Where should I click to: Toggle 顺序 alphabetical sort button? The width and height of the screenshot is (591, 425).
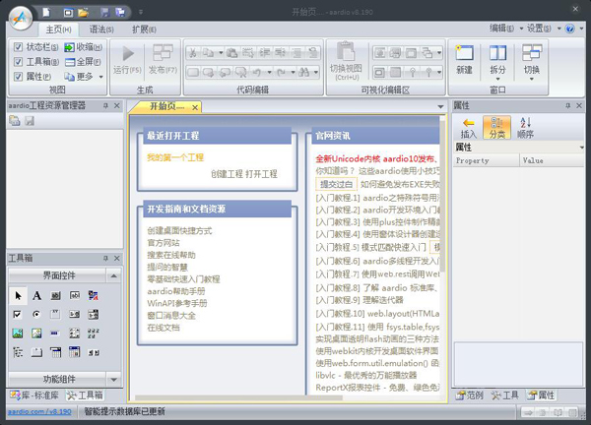click(525, 128)
